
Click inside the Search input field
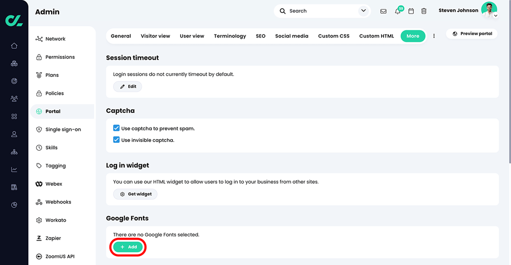pyautogui.click(x=311, y=11)
